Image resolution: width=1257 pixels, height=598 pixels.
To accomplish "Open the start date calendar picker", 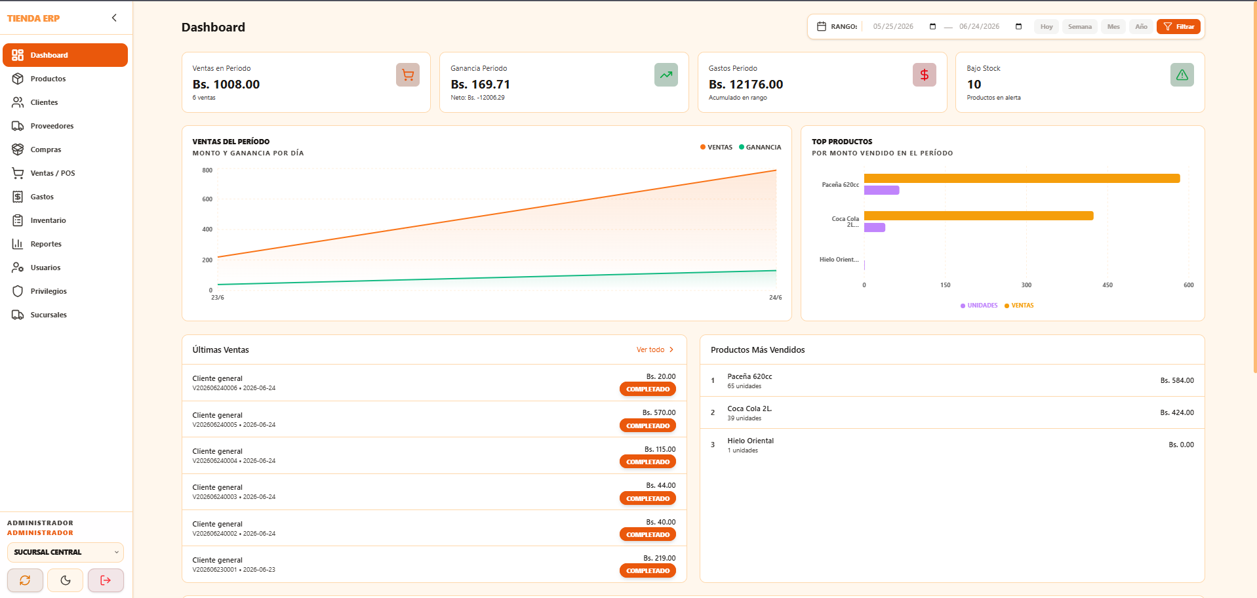I will (932, 26).
